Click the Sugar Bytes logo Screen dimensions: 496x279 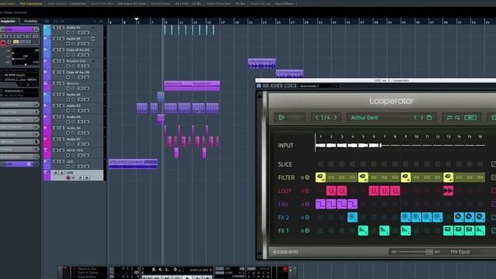[x=285, y=252]
